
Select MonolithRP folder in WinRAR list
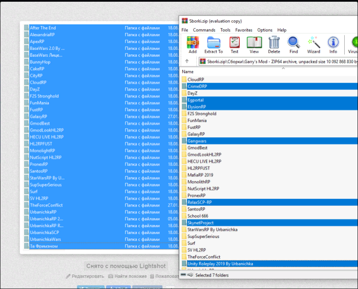pos(269,182)
